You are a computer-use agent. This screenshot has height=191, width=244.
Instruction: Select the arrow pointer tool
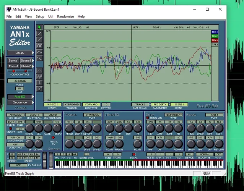pyautogui.click(x=39, y=28)
